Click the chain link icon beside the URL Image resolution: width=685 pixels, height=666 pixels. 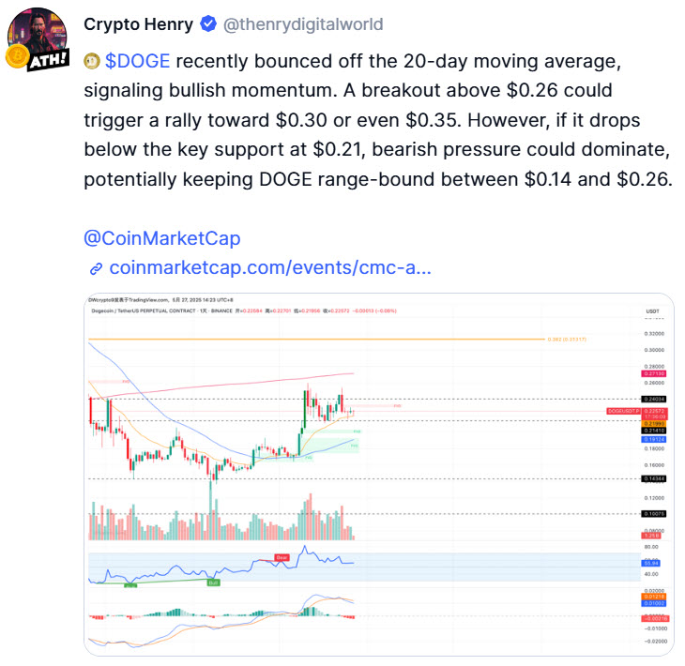96,268
